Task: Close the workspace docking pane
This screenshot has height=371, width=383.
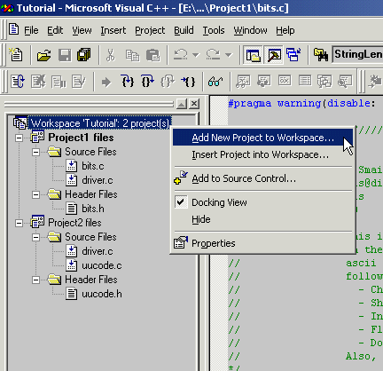Action: point(194,104)
